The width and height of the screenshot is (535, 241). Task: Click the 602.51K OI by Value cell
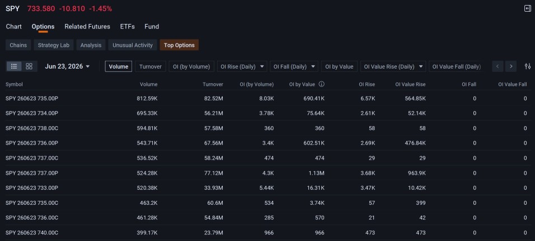pyautogui.click(x=314, y=143)
